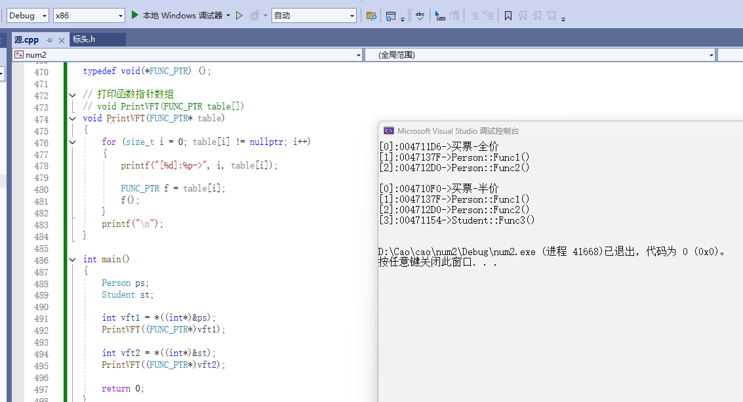The height and width of the screenshot is (402, 743).
Task: Clear all bookmarks icon
Action: (x=552, y=16)
